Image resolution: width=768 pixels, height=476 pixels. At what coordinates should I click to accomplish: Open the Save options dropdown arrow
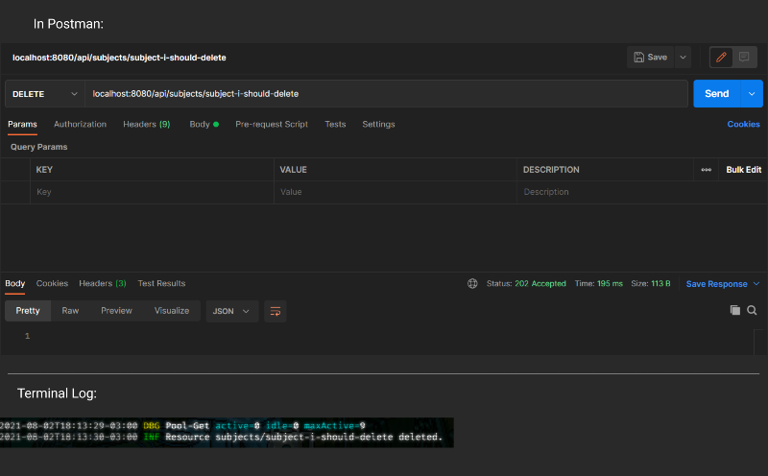coord(683,58)
